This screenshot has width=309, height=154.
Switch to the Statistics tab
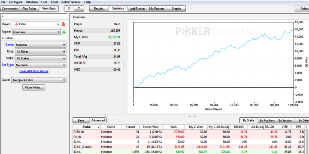(118, 9)
